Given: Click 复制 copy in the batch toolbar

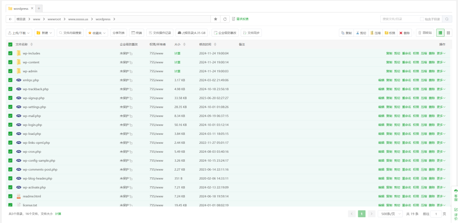Looking at the screenshot, I should (346, 33).
